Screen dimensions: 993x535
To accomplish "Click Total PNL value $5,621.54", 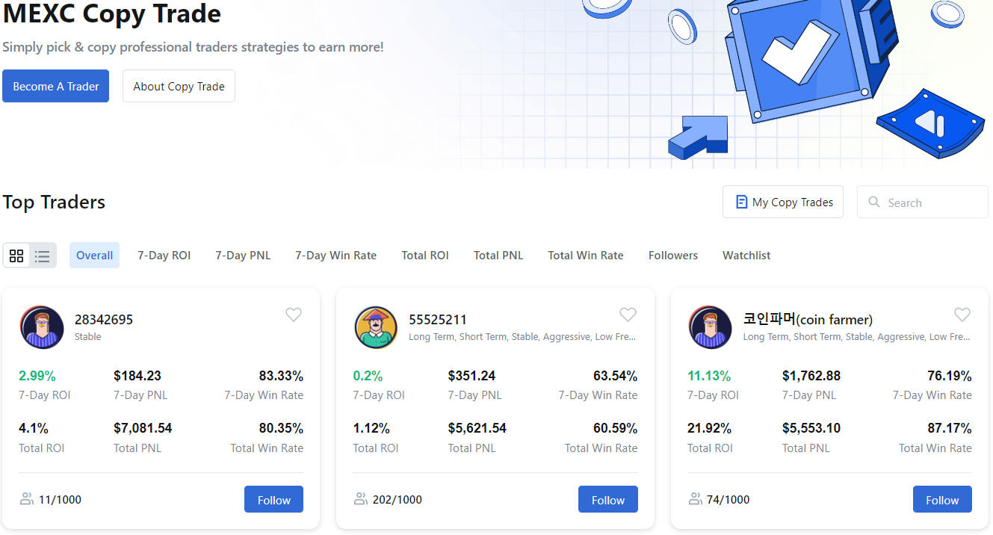I will coord(477,428).
